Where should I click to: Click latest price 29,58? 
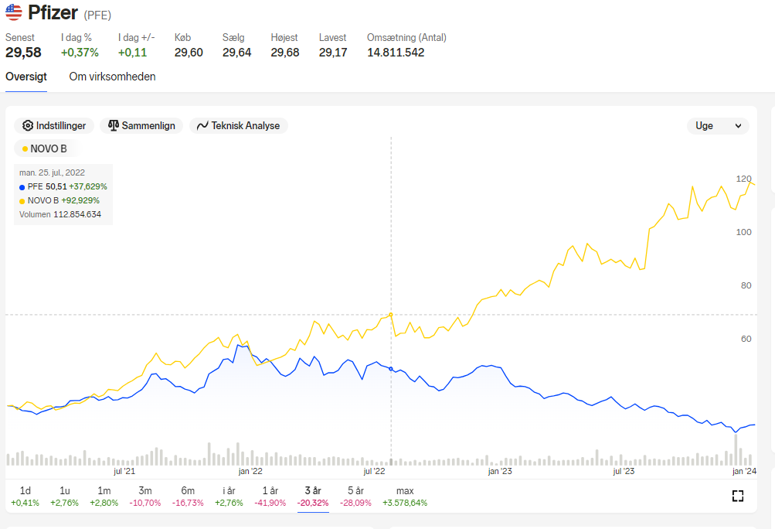tap(23, 53)
